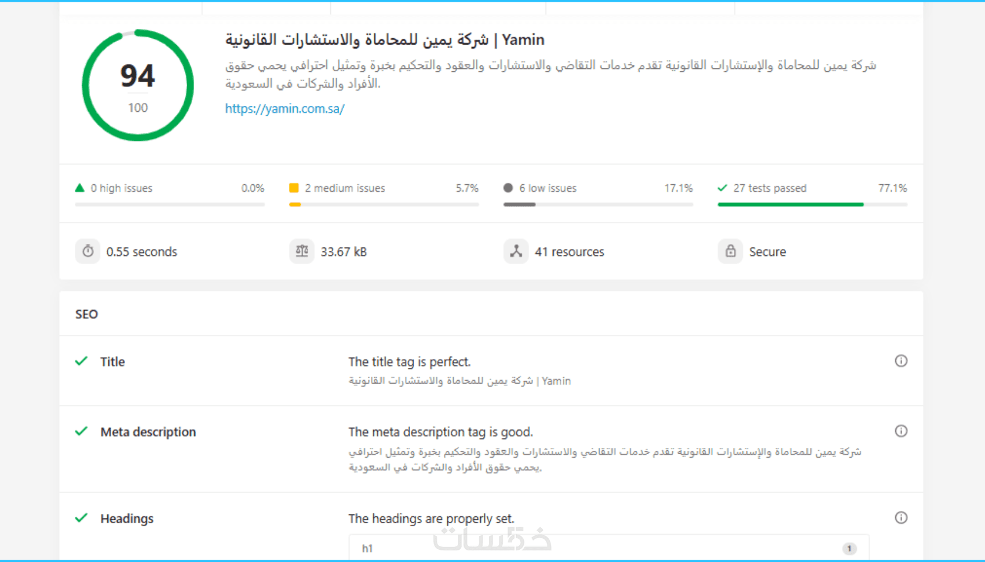Click the green check tests passed icon
The width and height of the screenshot is (985, 562).
point(722,188)
